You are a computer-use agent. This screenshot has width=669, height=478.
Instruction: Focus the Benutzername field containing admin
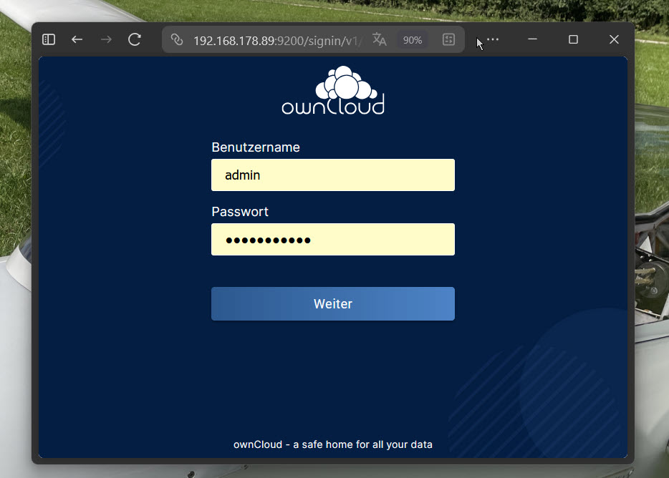(333, 175)
